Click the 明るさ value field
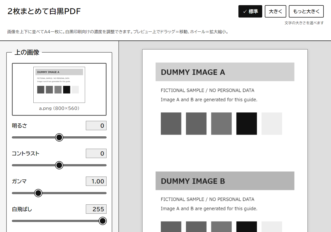The height and width of the screenshot is (232, 331). [x=96, y=126]
